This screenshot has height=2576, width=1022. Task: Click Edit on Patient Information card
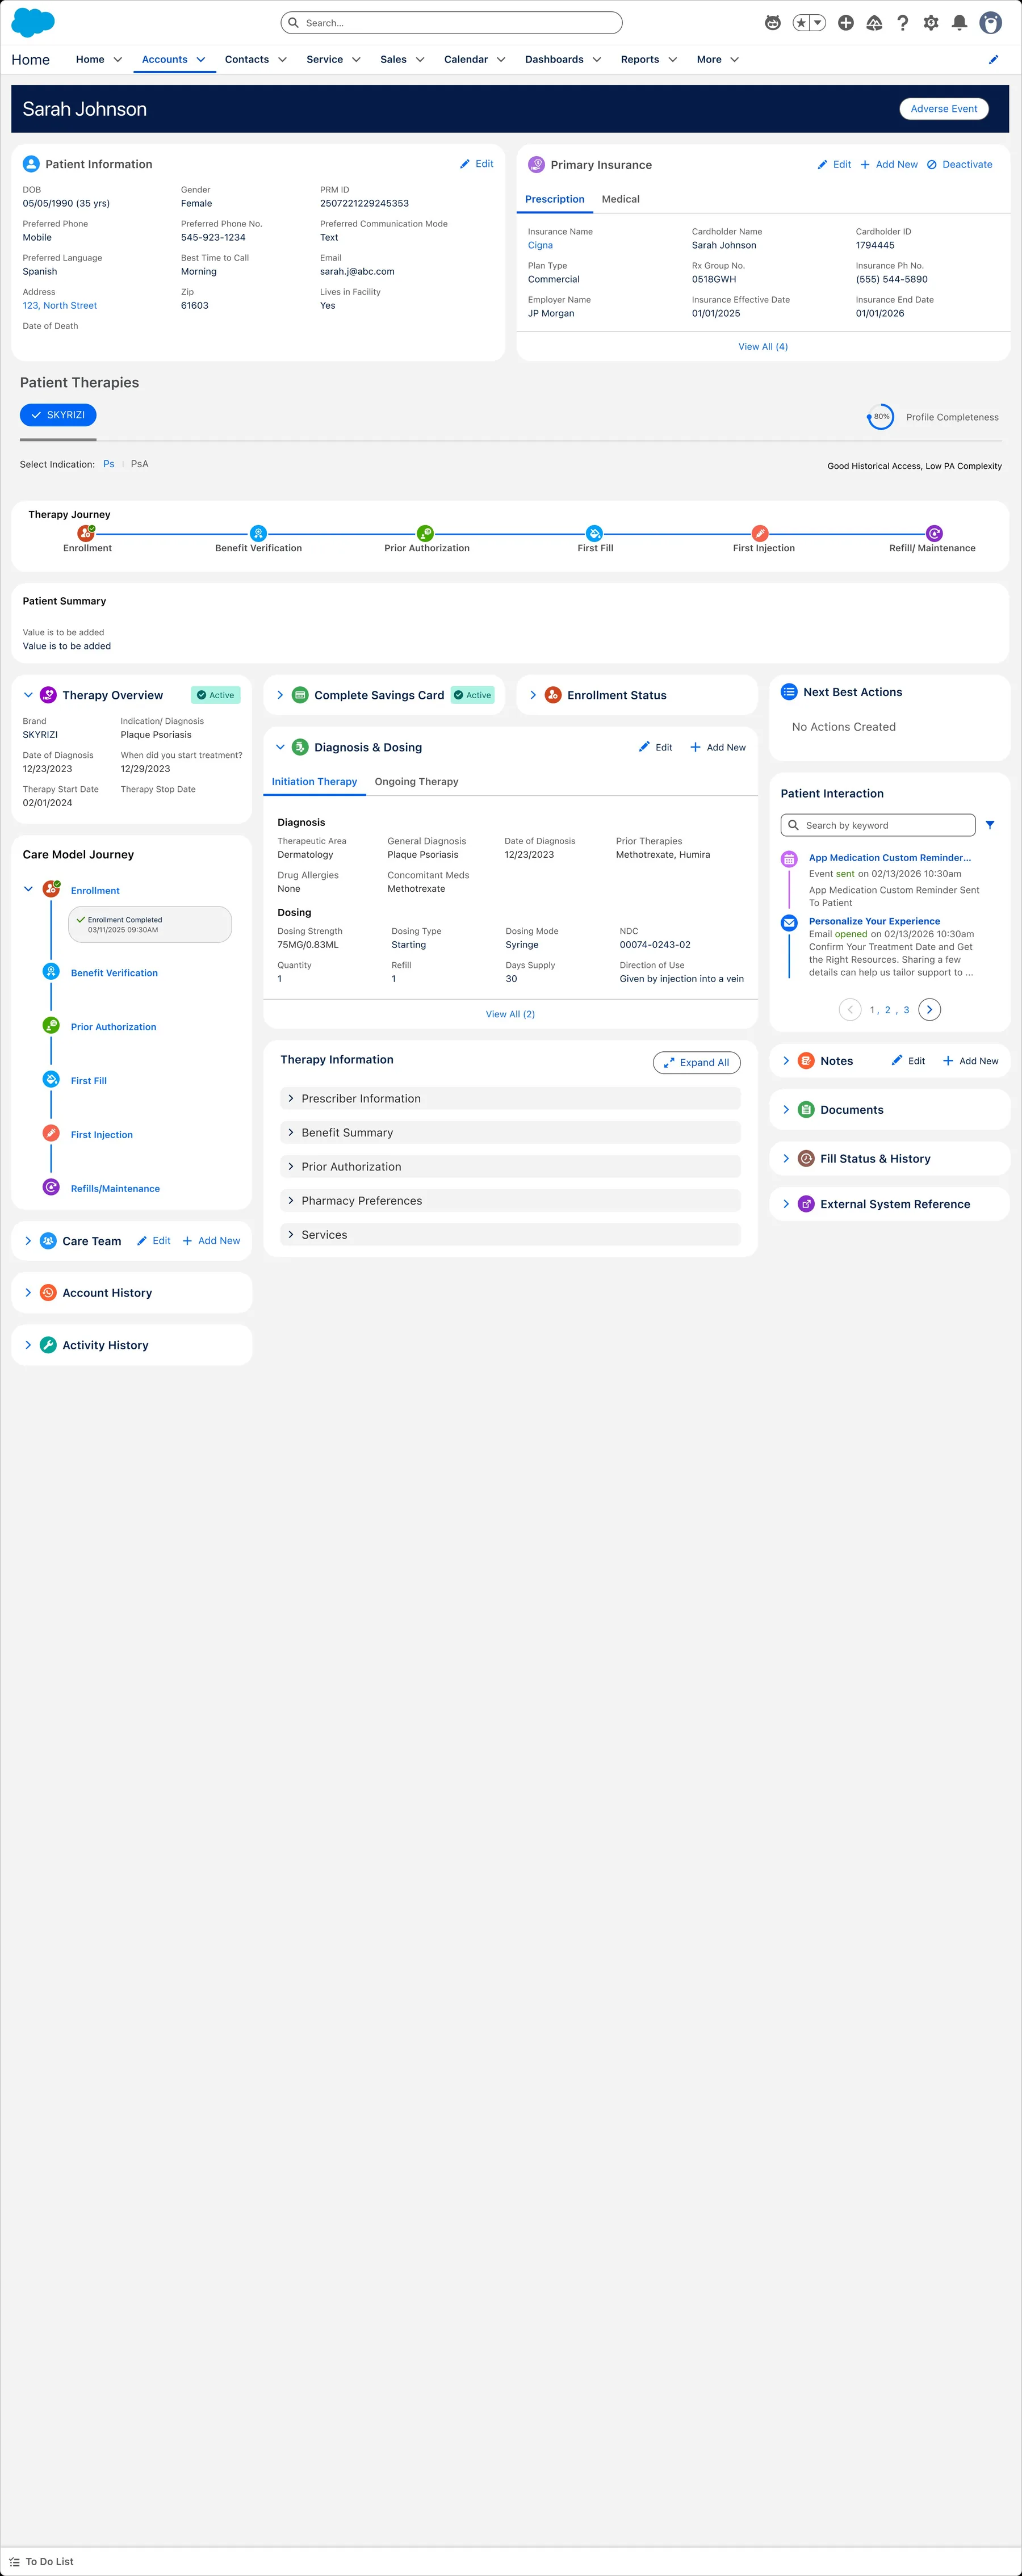pyautogui.click(x=477, y=164)
